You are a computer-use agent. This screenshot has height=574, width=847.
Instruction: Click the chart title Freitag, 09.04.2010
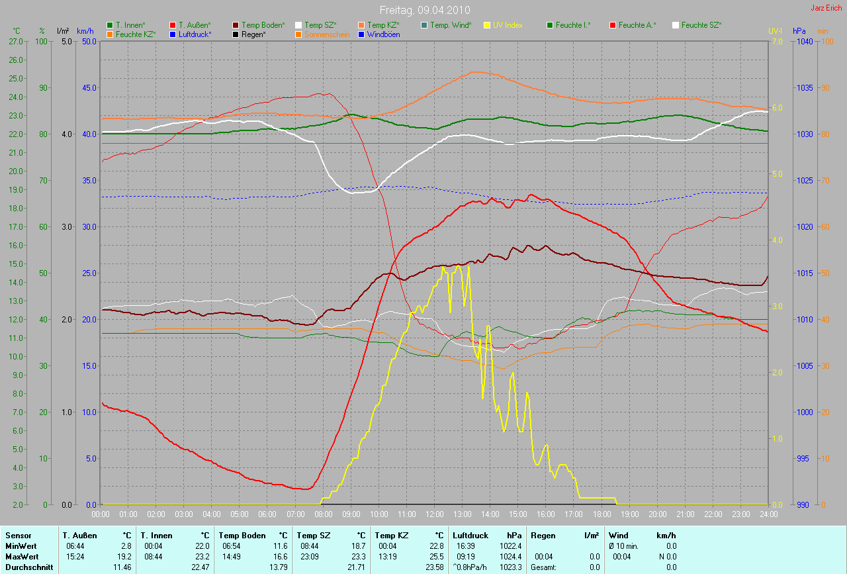tap(423, 10)
